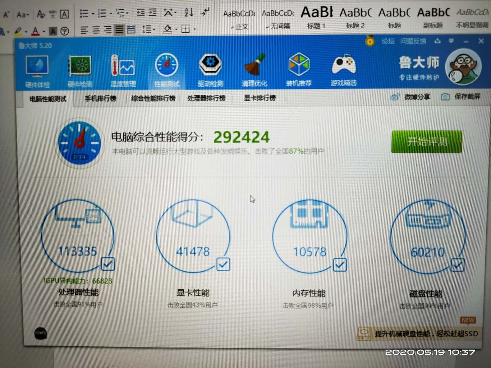Image resolution: width=491 pixels, height=368 pixels.
Task: Open Word's numbered list dropdown arrow
Action: point(111,14)
